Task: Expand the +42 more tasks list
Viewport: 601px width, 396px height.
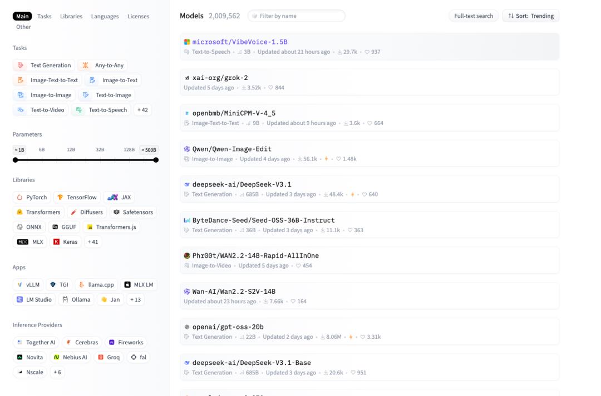Action: pyautogui.click(x=142, y=110)
